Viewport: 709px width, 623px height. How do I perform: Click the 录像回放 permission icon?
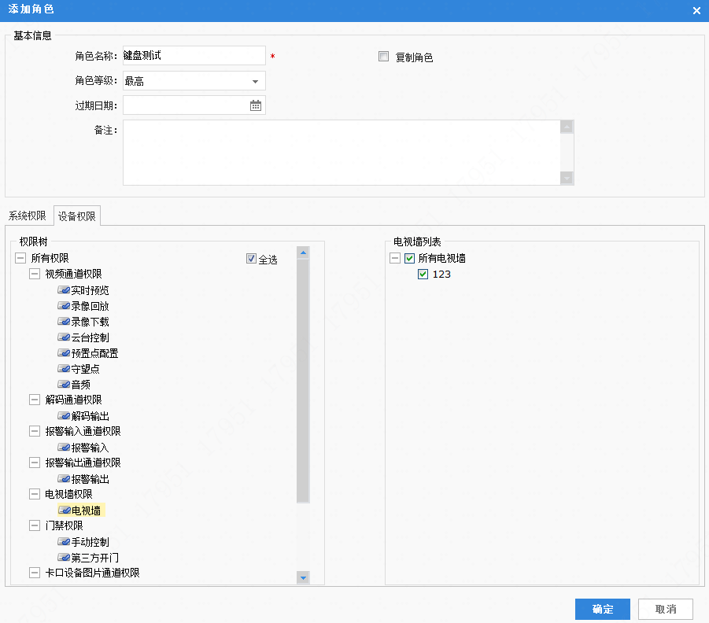64,306
